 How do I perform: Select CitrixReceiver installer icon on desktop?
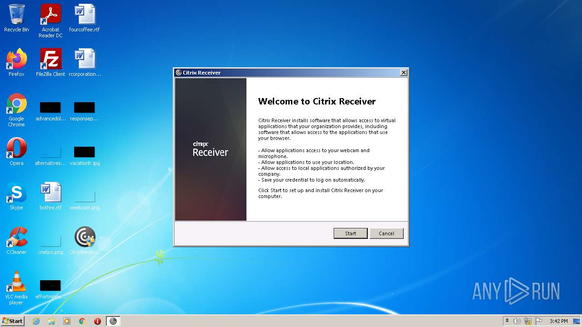85,241
